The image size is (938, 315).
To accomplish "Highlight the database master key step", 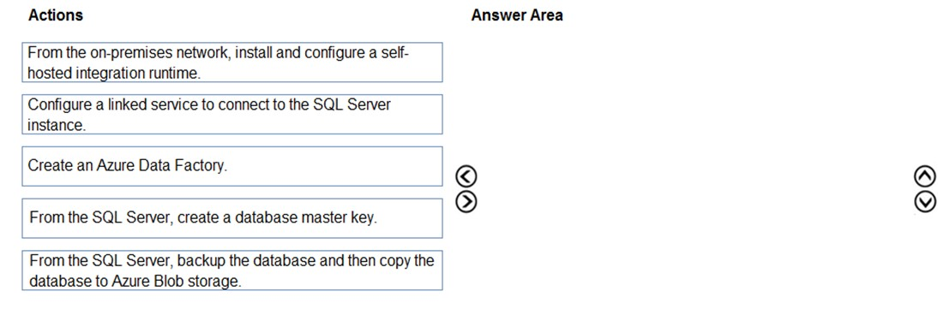I will click(x=232, y=218).
